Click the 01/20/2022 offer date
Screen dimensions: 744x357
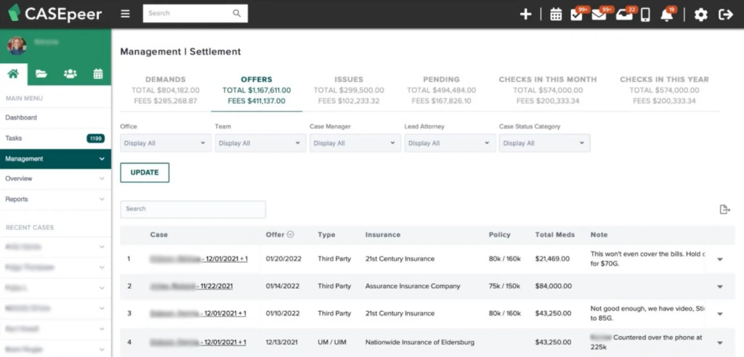click(283, 259)
